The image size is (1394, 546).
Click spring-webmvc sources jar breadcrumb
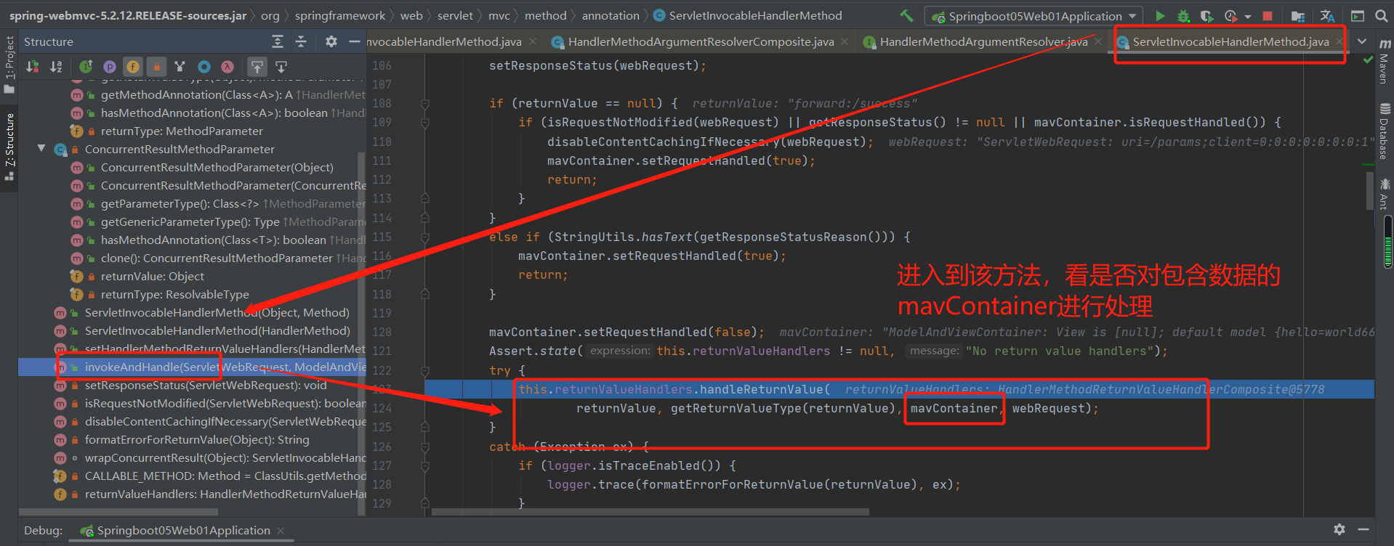click(x=127, y=15)
